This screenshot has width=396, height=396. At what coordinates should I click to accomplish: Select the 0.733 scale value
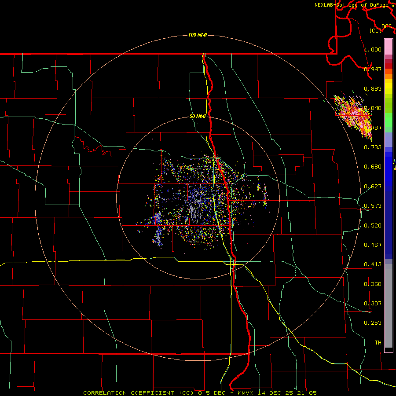click(x=373, y=147)
